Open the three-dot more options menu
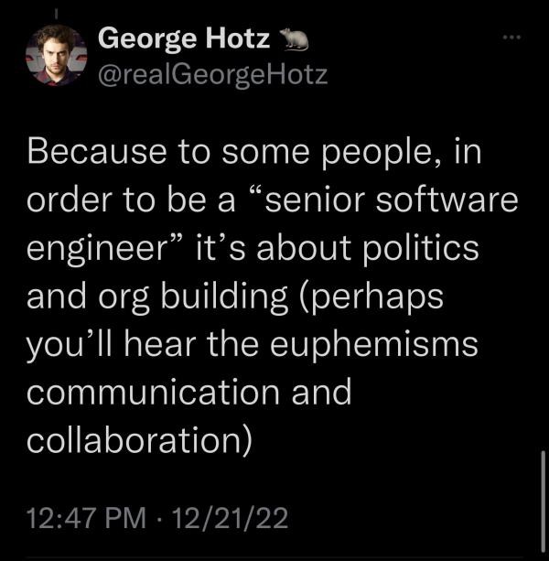Viewport: 549px width, 561px height. click(511, 37)
